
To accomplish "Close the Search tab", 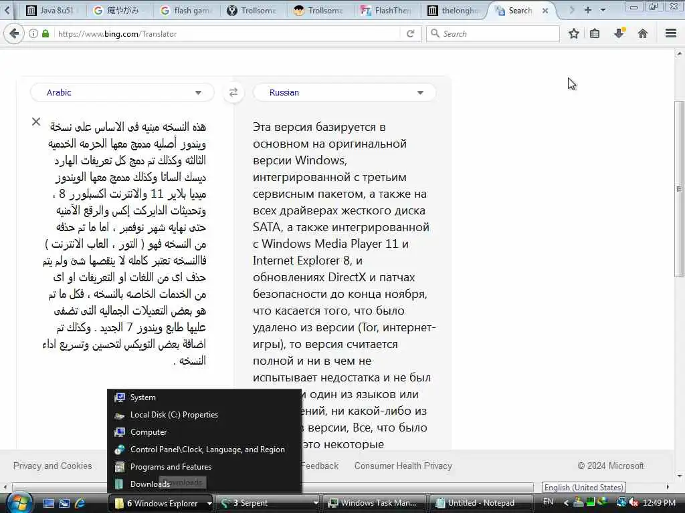I will [545, 11].
